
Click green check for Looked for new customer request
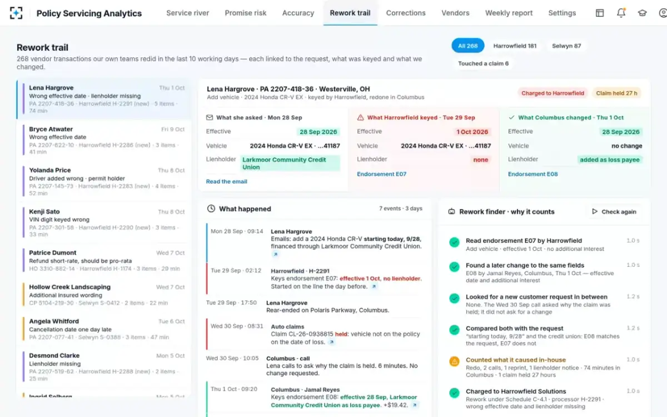[454, 298]
